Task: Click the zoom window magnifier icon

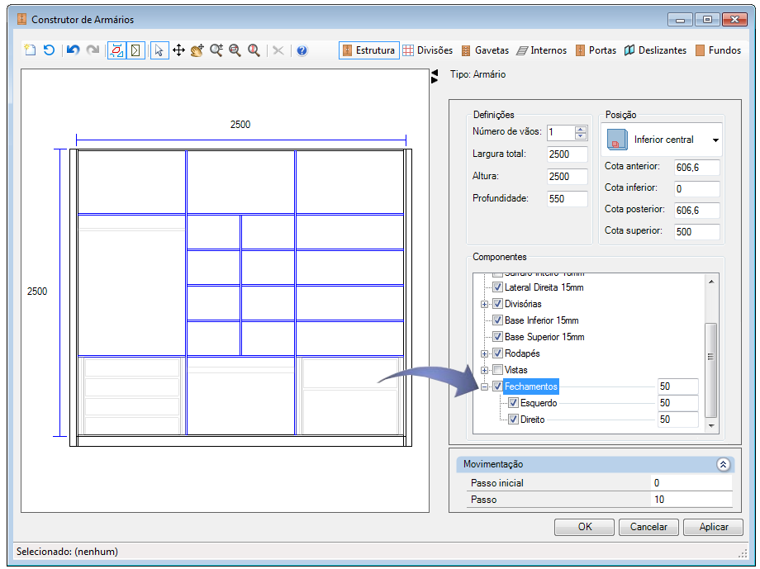Action: pos(235,50)
